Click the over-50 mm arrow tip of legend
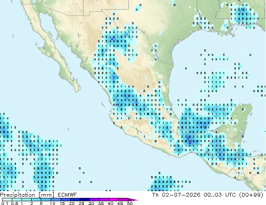Screen dimensions: 266x205 tap(133, 200)
